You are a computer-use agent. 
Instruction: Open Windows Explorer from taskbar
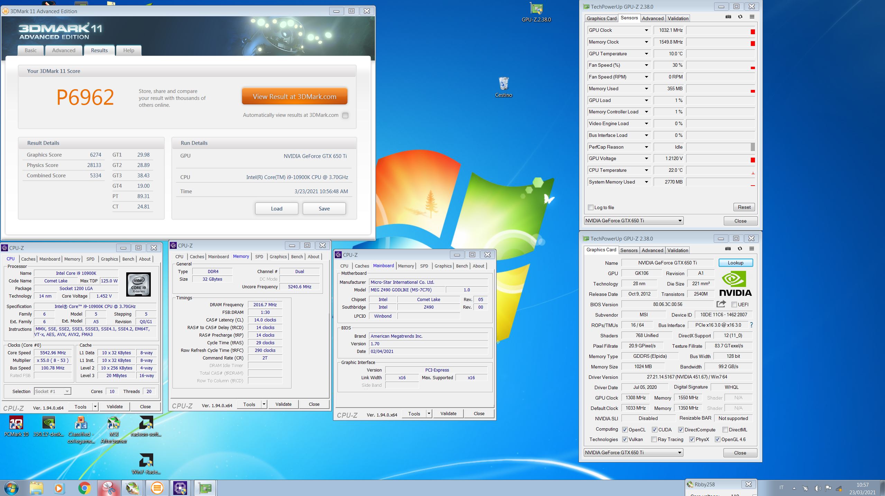(x=36, y=488)
